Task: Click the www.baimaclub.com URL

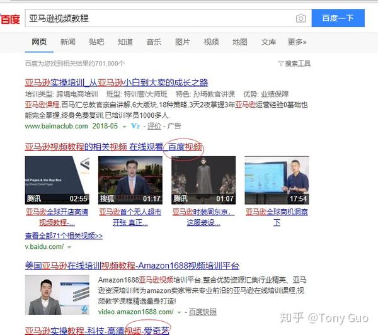Action: pyautogui.click(x=57, y=126)
